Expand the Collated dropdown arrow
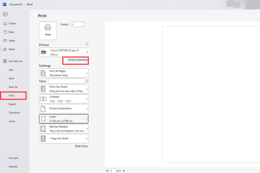This screenshot has width=260, height=173. [87, 99]
